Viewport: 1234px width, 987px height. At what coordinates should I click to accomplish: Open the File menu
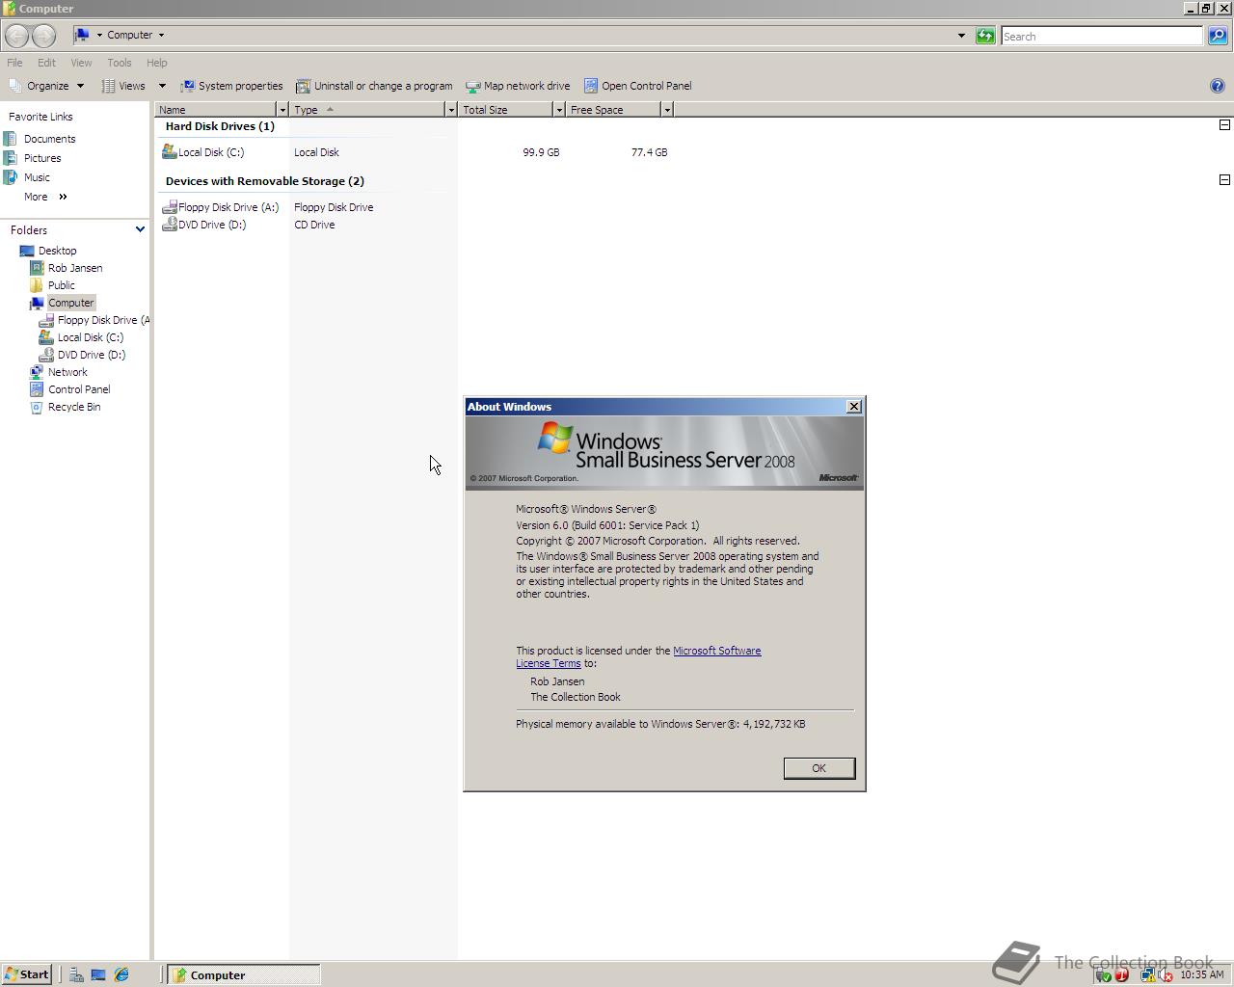coord(14,63)
